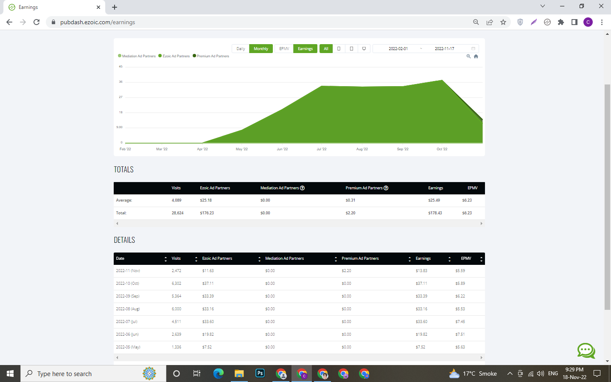Click total visits value 28,624
This screenshot has height=382, width=611.
(x=177, y=213)
